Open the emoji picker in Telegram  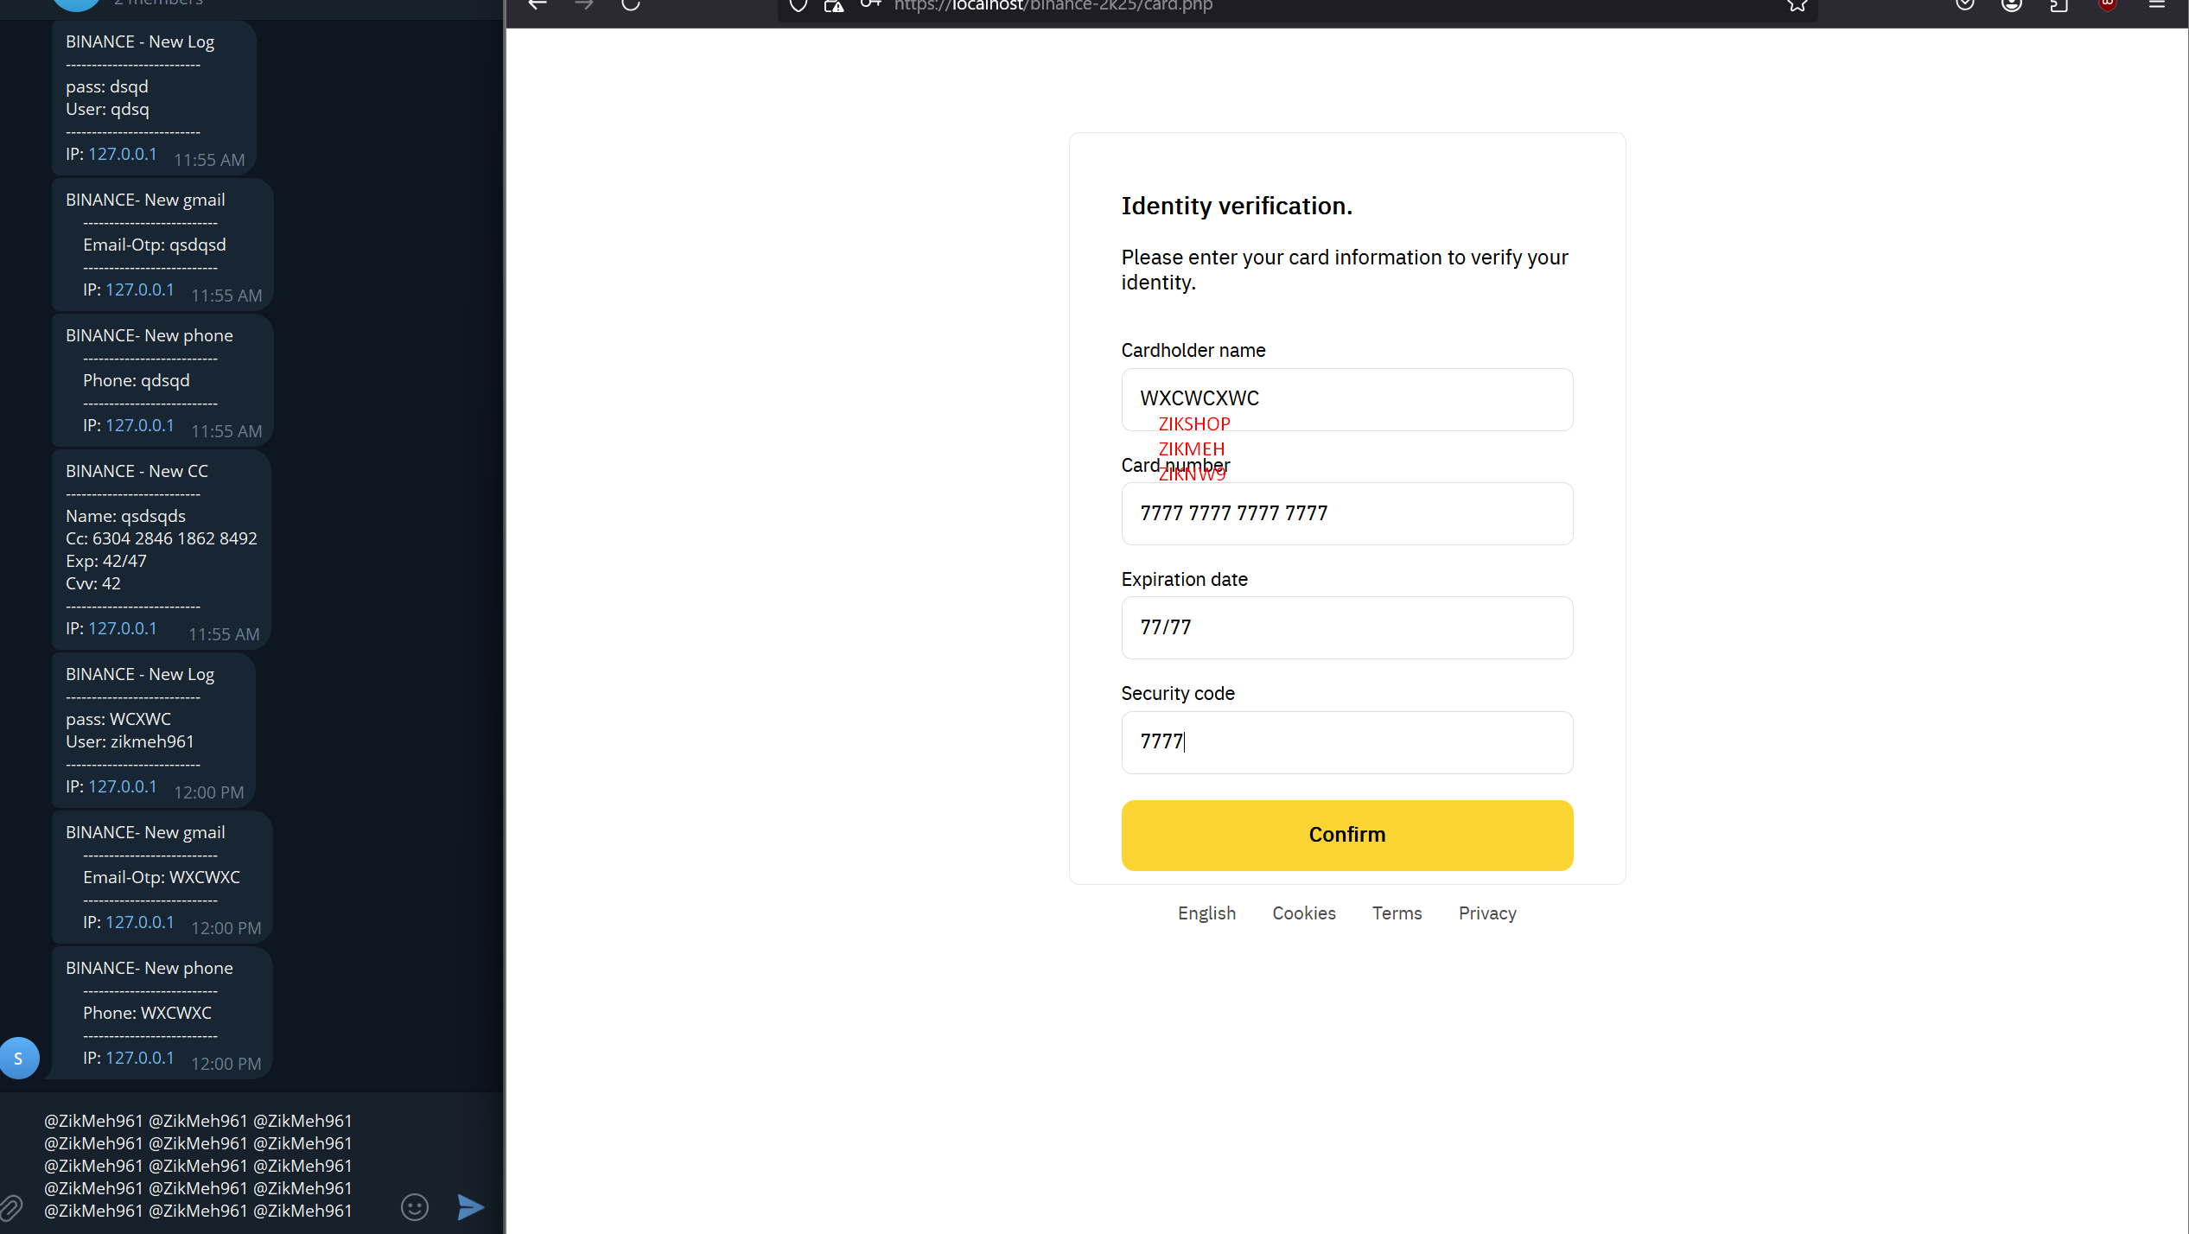415,1206
